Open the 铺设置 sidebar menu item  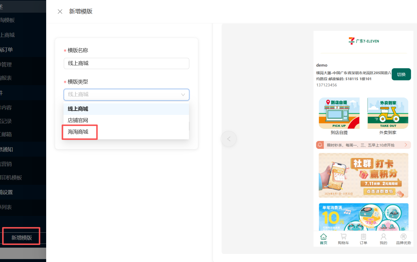click(7, 192)
